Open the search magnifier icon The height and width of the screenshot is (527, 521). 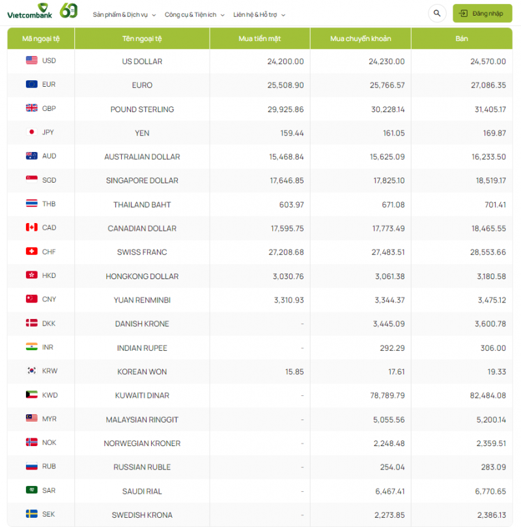(x=437, y=13)
